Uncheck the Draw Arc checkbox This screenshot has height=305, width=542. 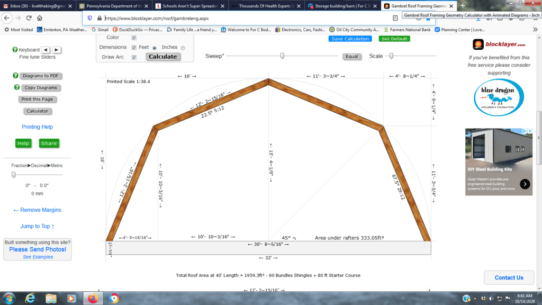point(134,57)
